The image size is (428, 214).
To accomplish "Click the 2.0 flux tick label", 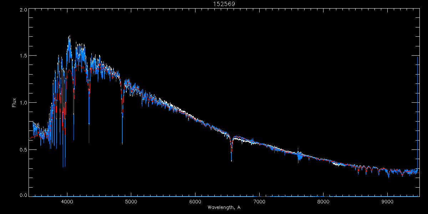I will (x=24, y=10).
